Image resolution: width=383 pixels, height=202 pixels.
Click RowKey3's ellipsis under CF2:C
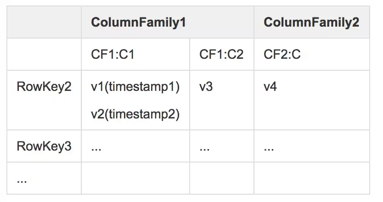point(269,147)
